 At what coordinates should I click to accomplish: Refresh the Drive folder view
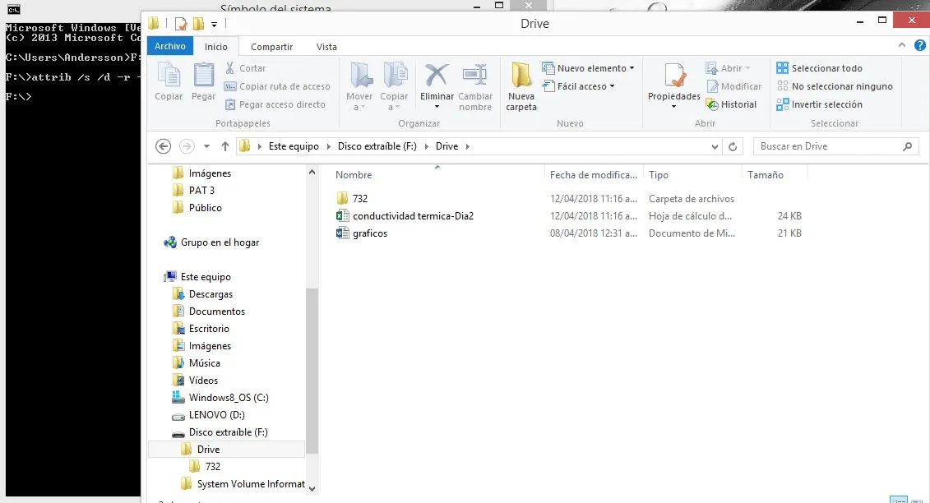733,146
